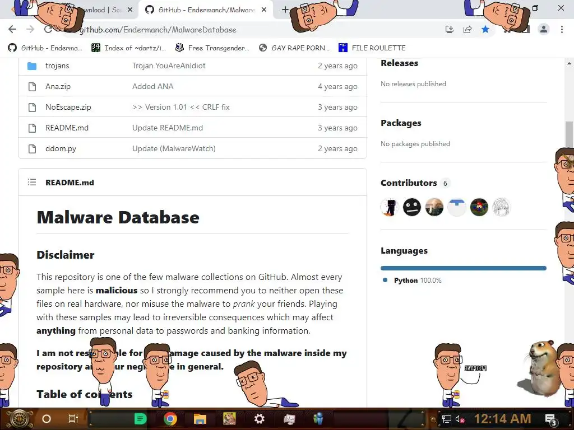Open the fourth contributor avatar with blue top

[456, 207]
